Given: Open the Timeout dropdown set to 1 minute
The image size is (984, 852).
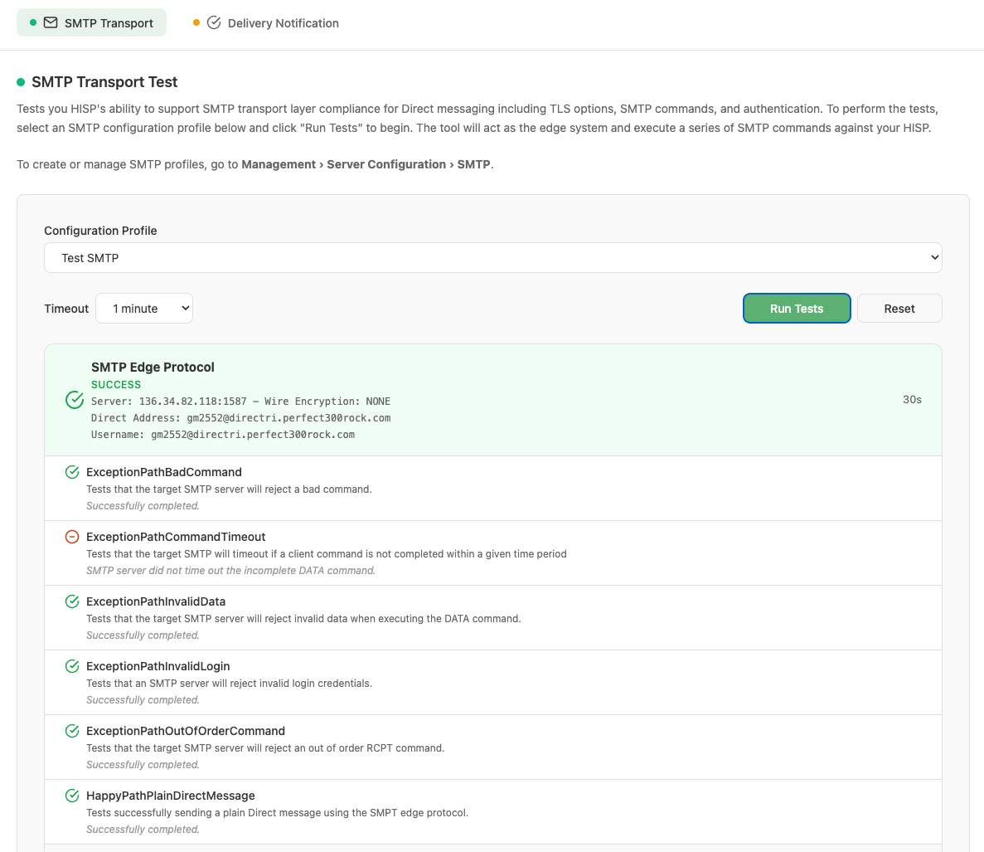Looking at the screenshot, I should click(x=144, y=309).
